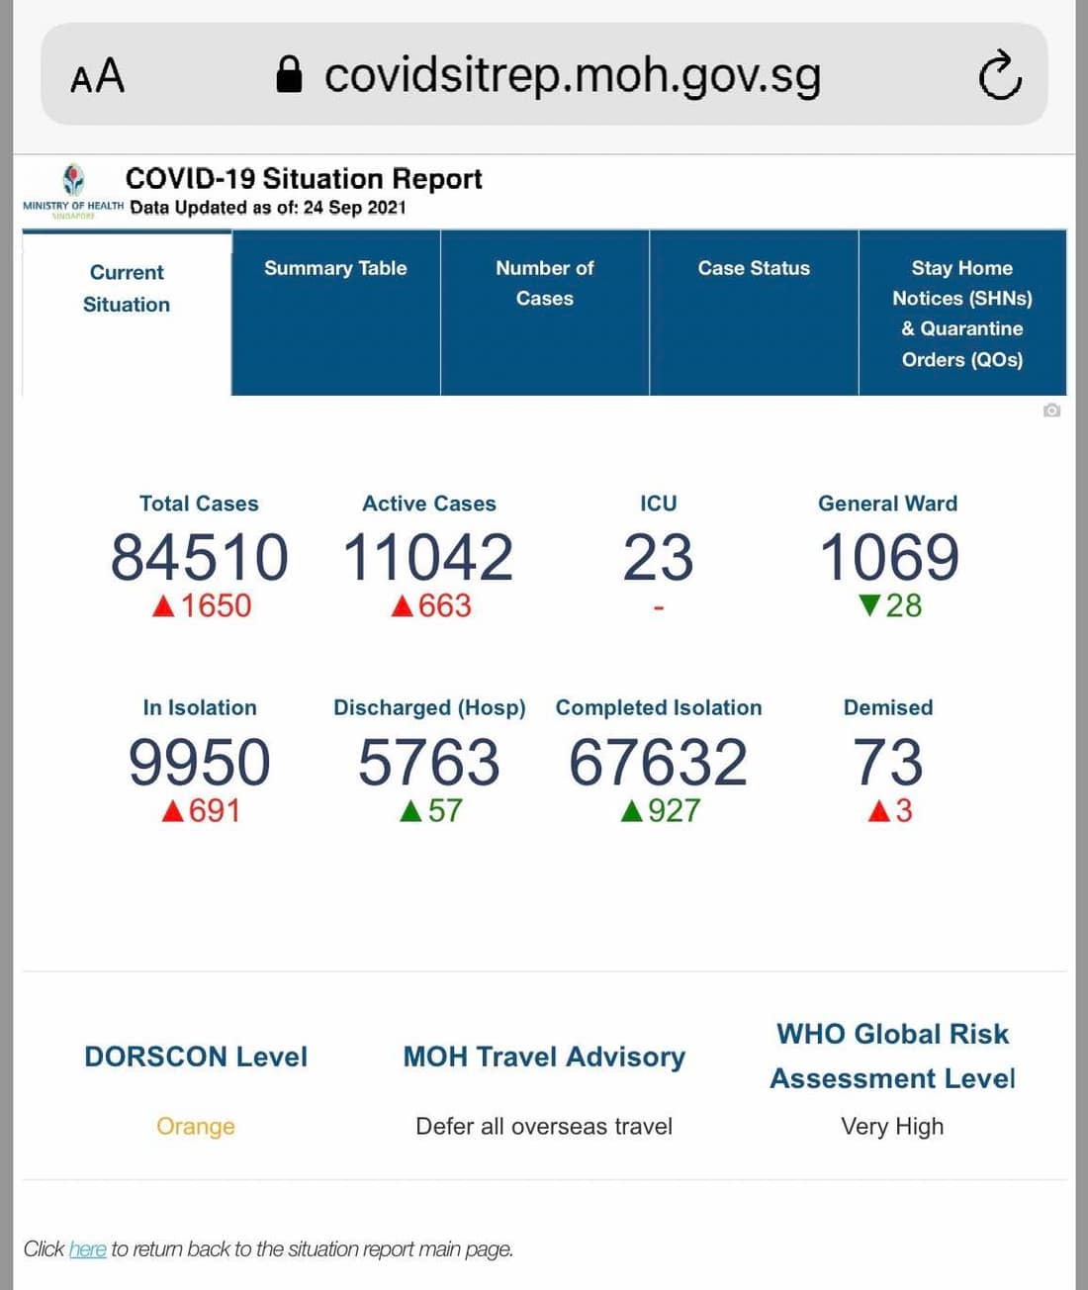Click the green triangle under Completed Isolation

[631, 811]
